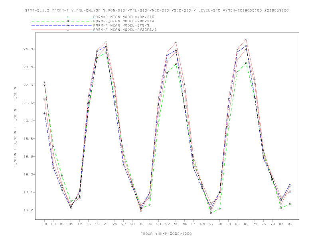Click x-axis forecast hour label 48
The height and width of the screenshot is (244, 316).
[185, 224]
